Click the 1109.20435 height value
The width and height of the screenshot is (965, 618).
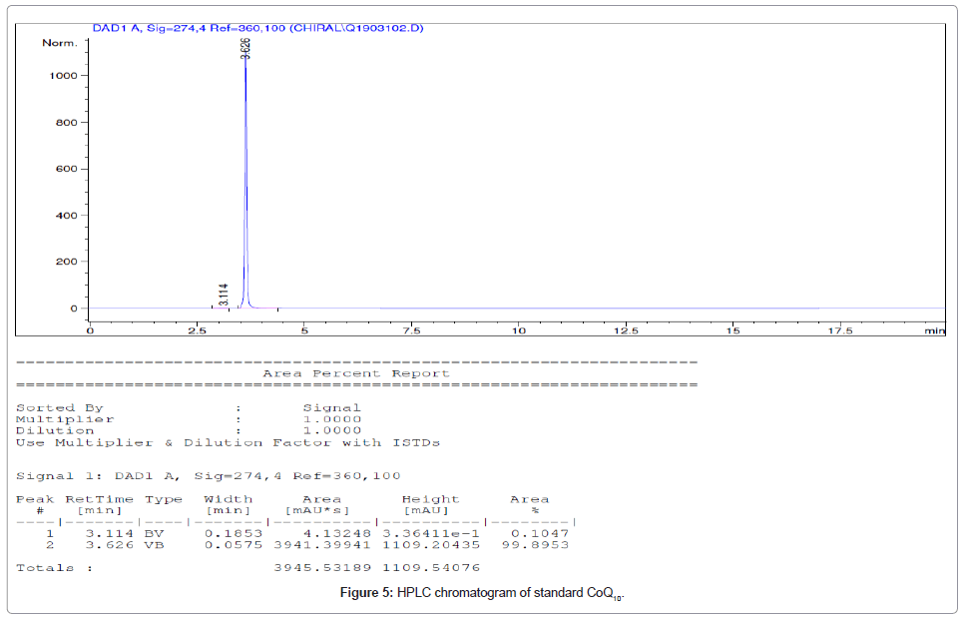(x=430, y=546)
